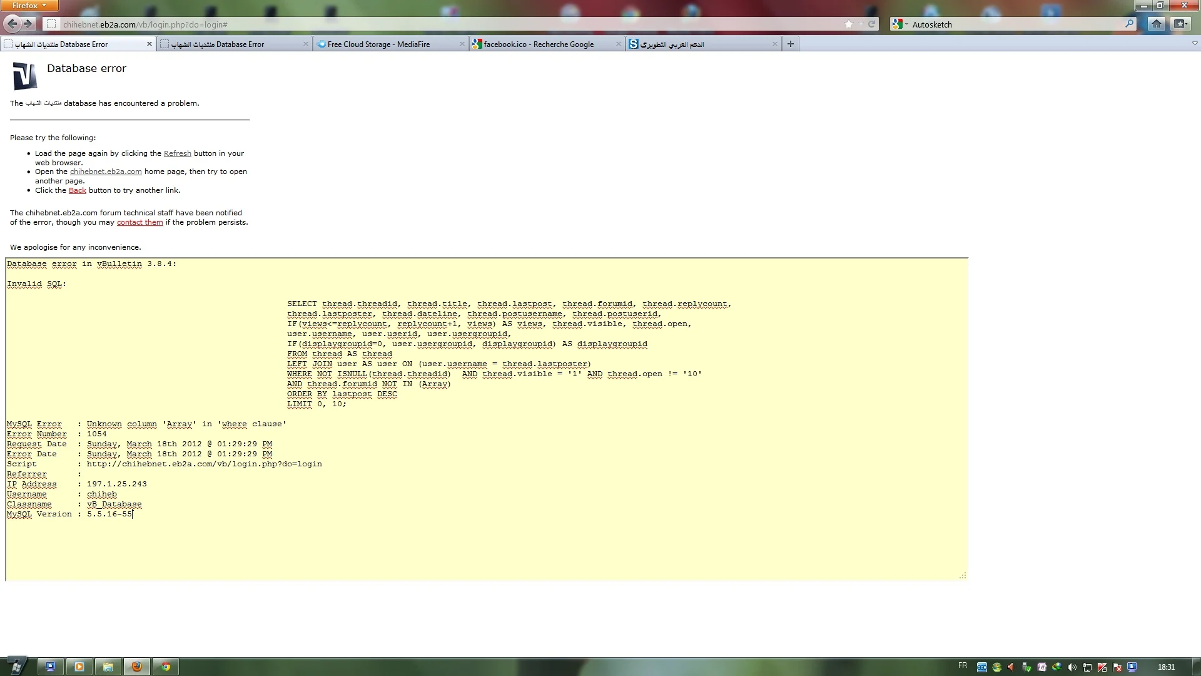
Task: Open the search engine selector dropdown
Action: [900, 24]
